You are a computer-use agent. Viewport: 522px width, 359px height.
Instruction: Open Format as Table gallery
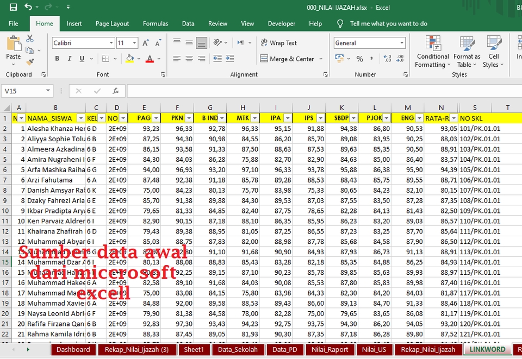point(467,52)
